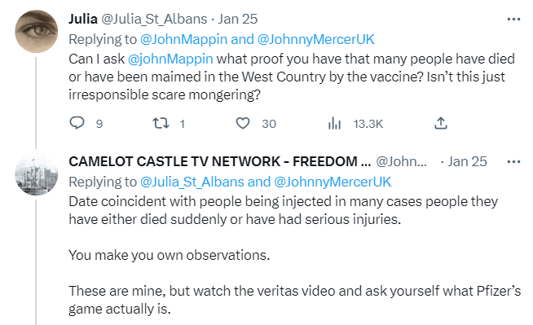This screenshot has width=533, height=325.
Task: Retweet Julia's tweet via the retweet icon
Action: tap(161, 123)
